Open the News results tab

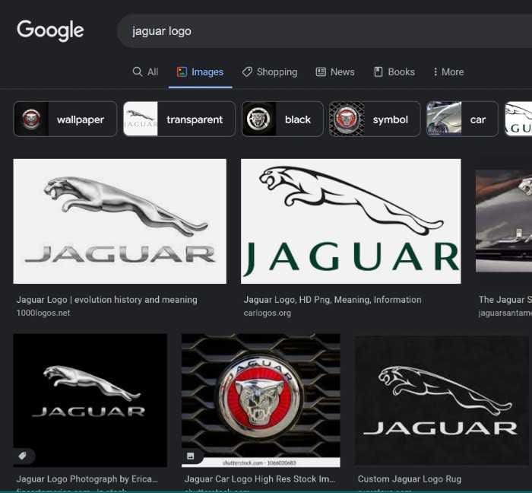pyautogui.click(x=335, y=72)
